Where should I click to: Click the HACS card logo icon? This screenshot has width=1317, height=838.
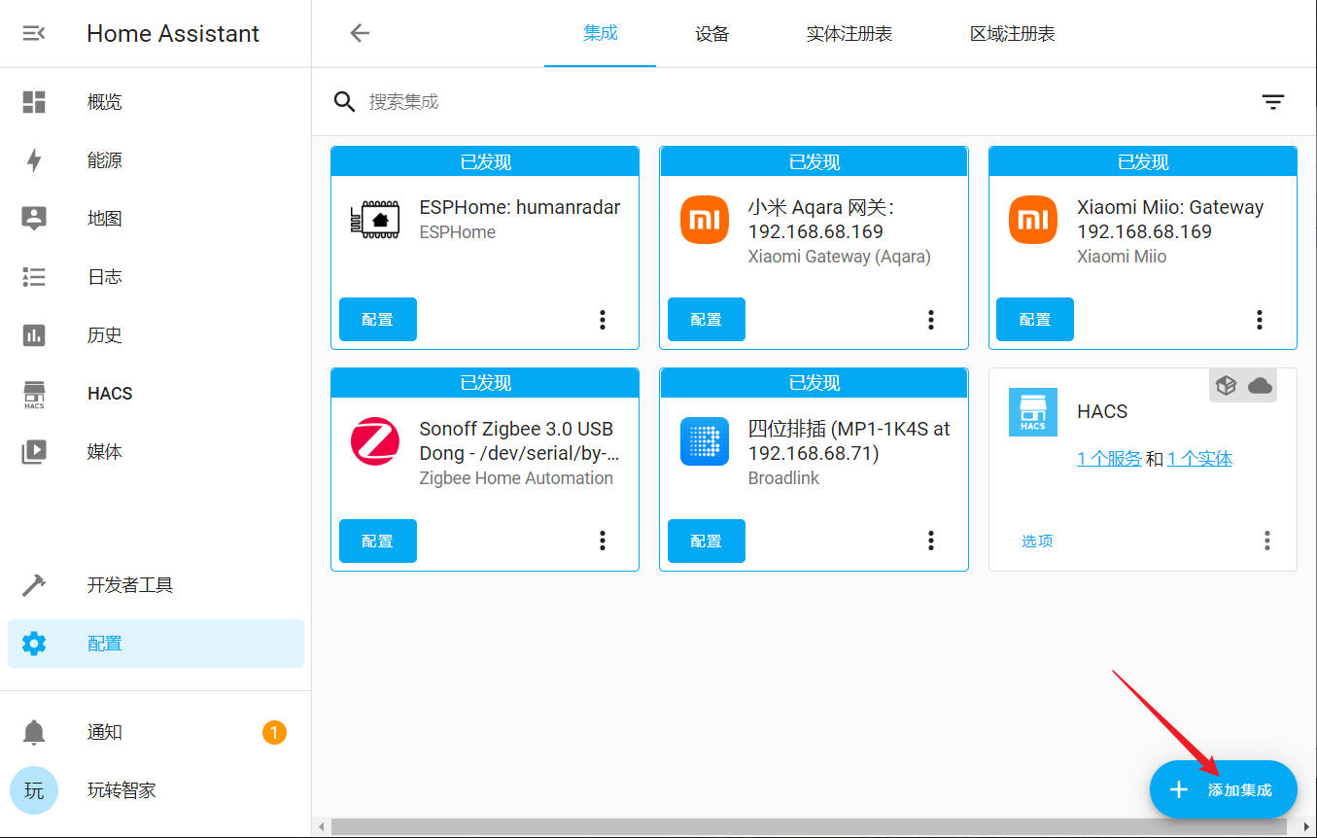pos(1033,412)
